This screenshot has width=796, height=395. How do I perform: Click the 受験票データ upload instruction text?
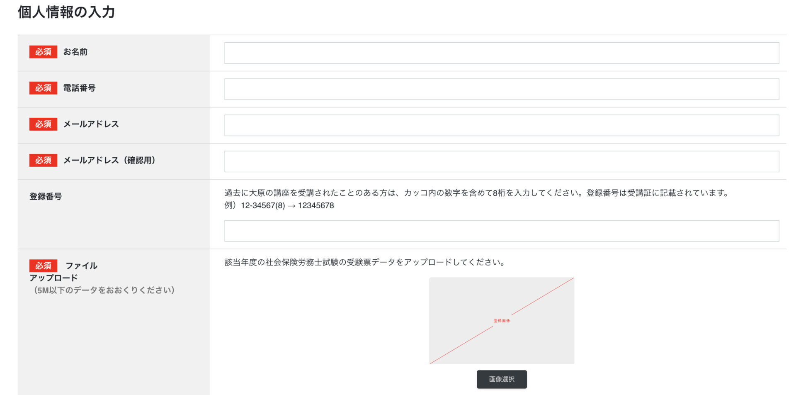click(364, 262)
